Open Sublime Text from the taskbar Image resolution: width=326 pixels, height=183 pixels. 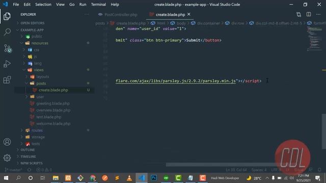[117, 178]
